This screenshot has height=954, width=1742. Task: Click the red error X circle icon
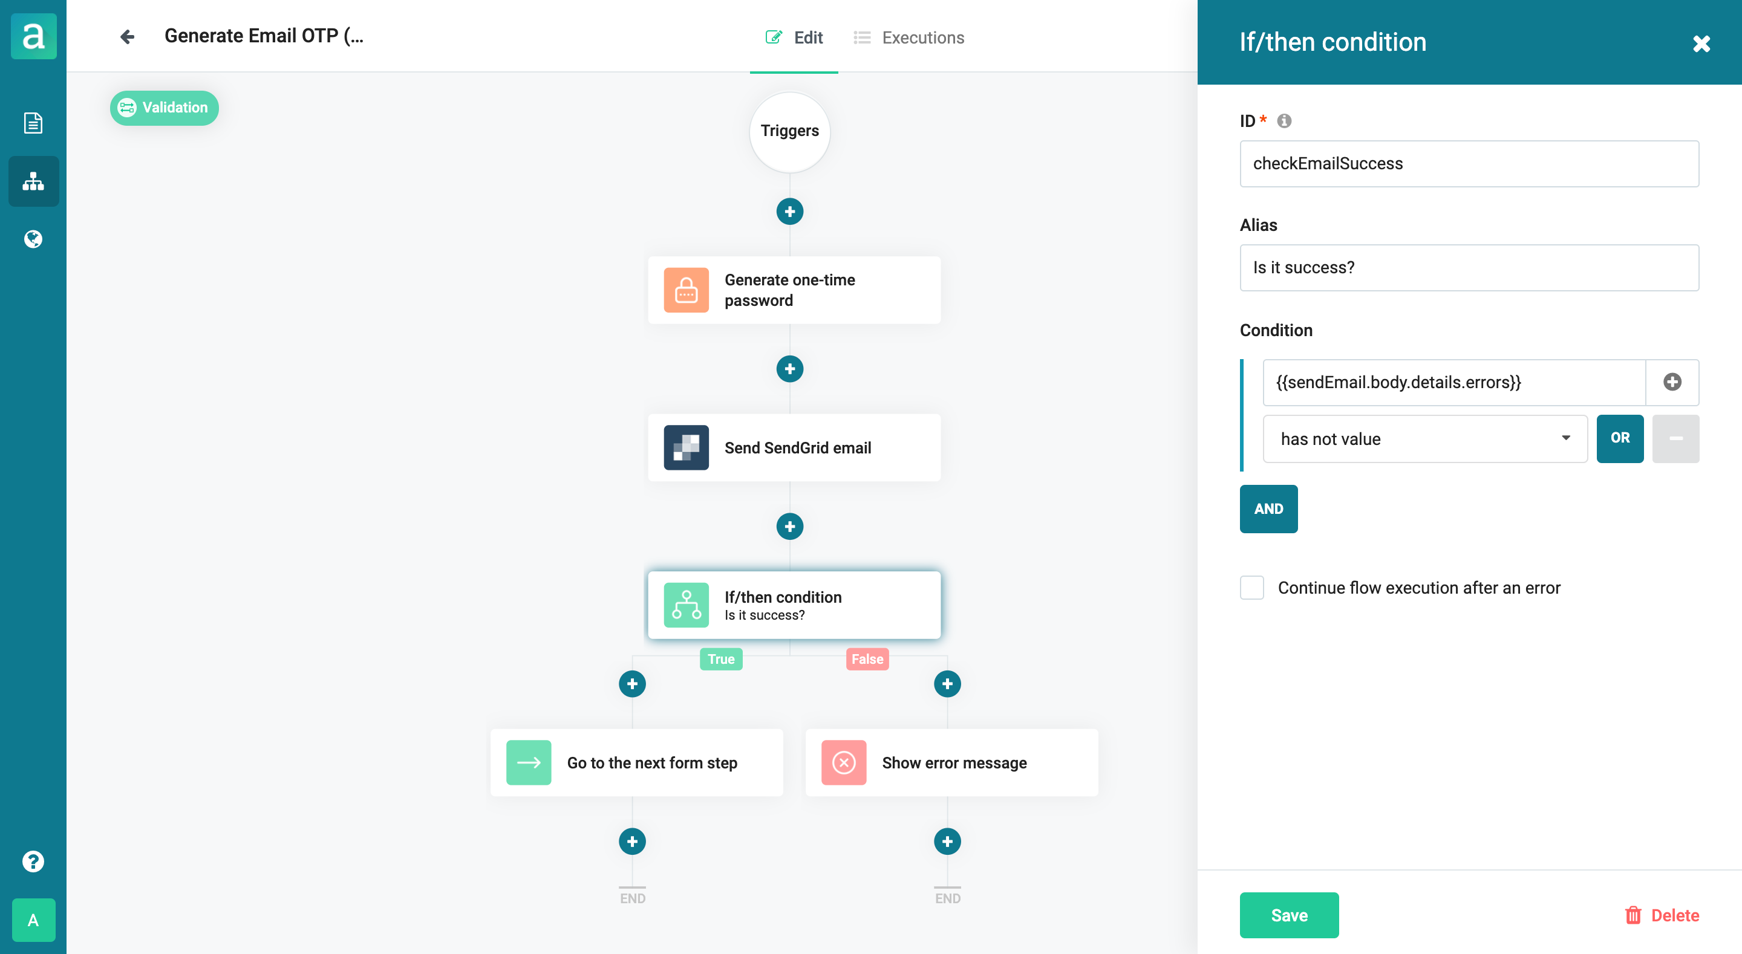tap(843, 763)
